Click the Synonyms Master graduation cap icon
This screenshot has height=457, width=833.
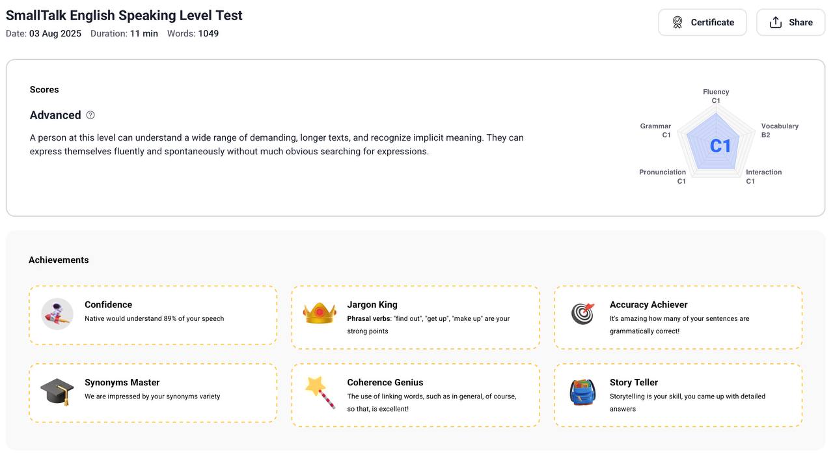click(x=57, y=391)
